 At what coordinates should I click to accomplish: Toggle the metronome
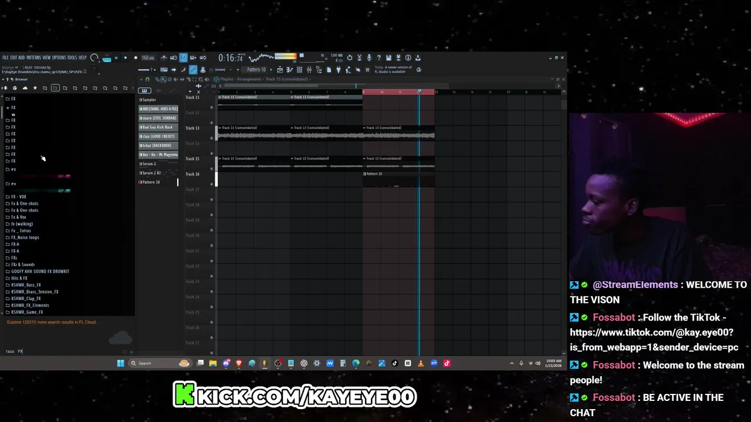coord(164,57)
